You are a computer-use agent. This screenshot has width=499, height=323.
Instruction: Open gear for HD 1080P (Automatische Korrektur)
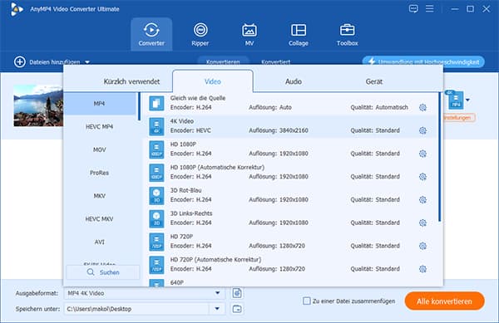422,177
